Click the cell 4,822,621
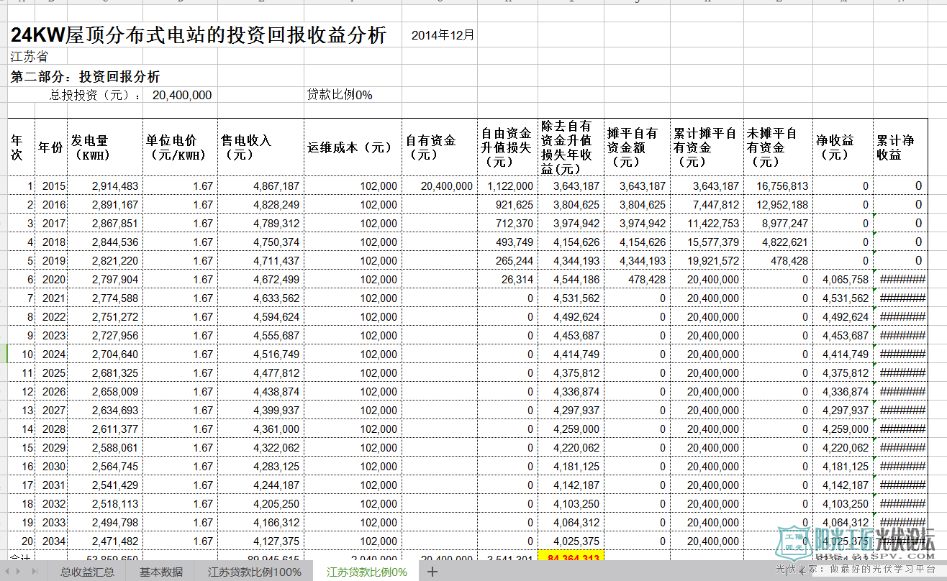Viewport: 947px width, 581px height. (778, 242)
